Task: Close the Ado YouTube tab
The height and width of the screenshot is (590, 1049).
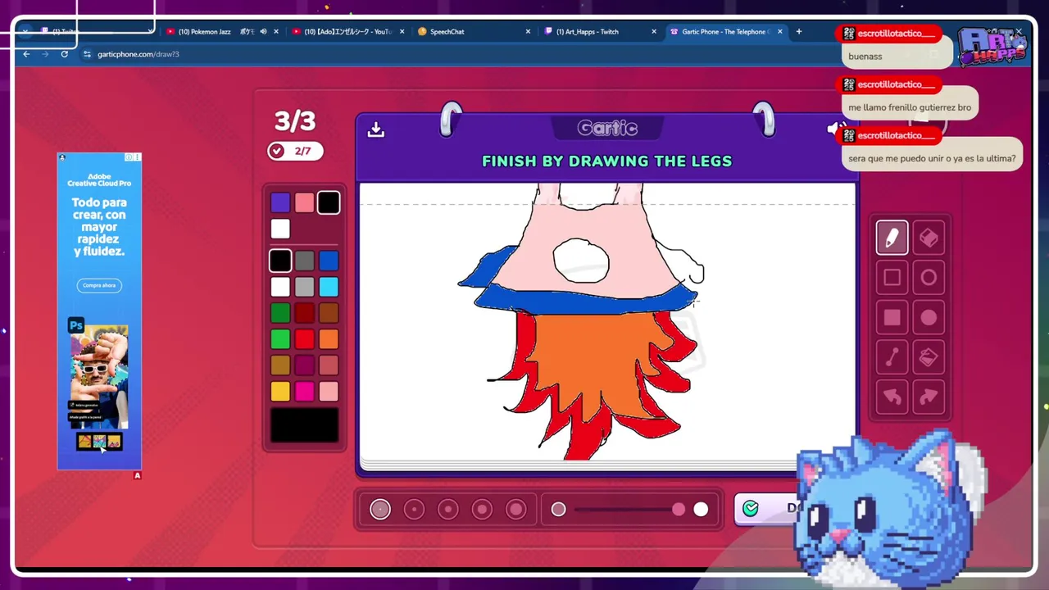Action: point(402,31)
